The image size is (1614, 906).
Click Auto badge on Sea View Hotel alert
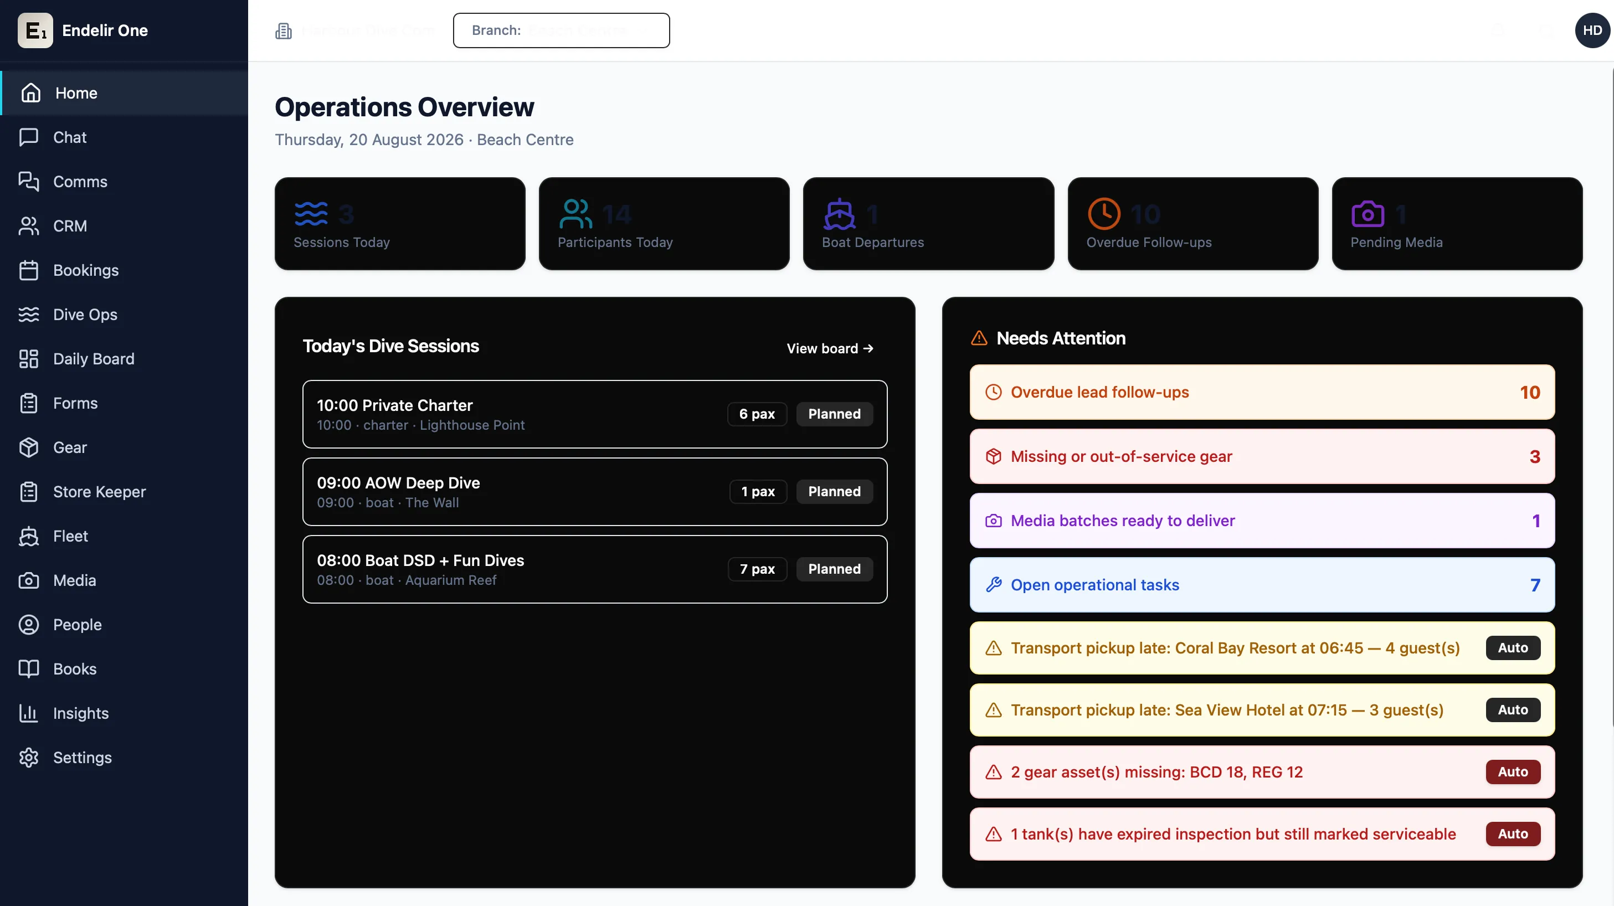[x=1513, y=710]
